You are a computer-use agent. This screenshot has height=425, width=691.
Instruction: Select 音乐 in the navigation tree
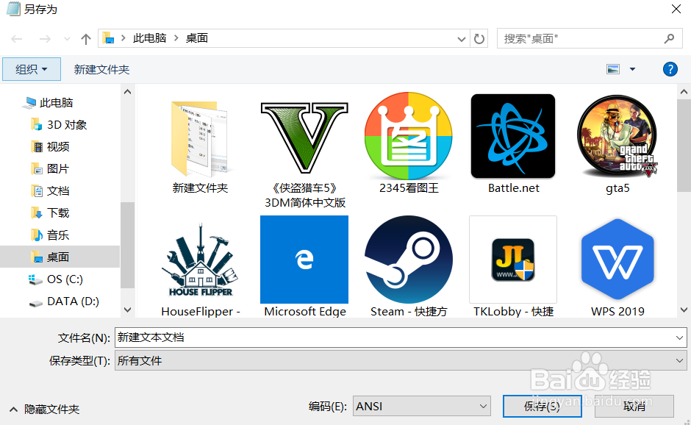(x=58, y=235)
